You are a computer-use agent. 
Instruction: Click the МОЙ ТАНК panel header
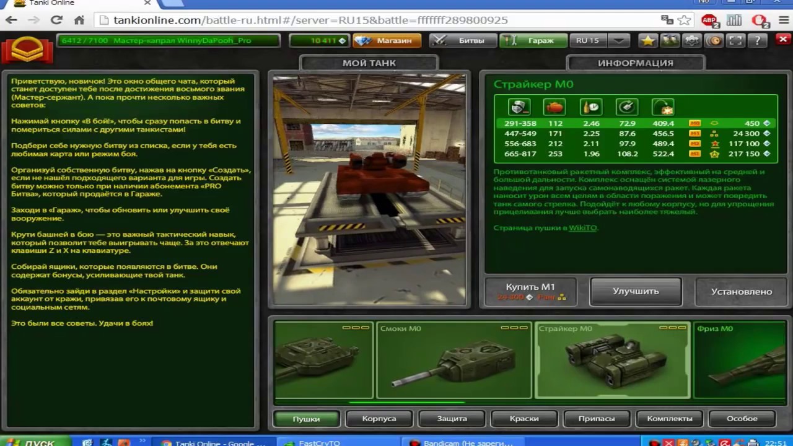[369, 63]
